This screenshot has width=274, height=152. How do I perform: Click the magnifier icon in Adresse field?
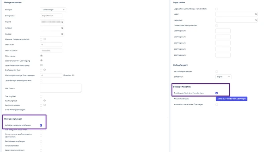62,28
